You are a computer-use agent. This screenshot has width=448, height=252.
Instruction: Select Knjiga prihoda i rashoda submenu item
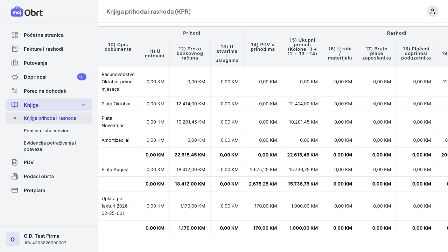pyautogui.click(x=50, y=118)
